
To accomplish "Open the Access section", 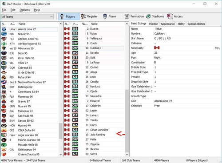I will pos(175,16).
